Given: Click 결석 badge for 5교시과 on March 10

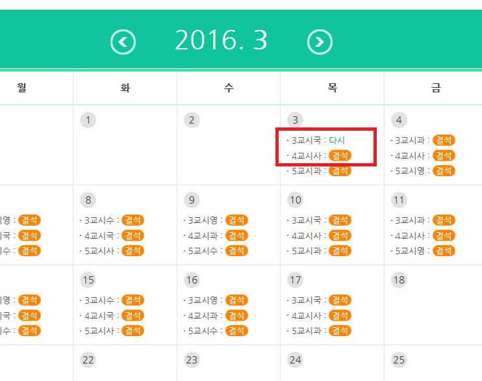Looking at the screenshot, I should pos(340,250).
